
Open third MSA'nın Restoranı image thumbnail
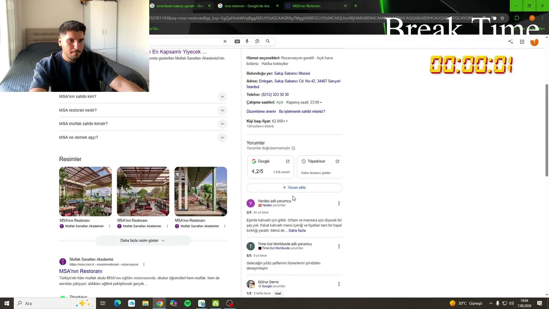point(201,191)
